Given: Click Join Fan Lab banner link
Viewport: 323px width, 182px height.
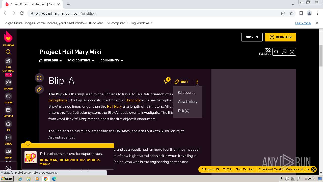Looking at the screenshot, I should pos(245,169).
